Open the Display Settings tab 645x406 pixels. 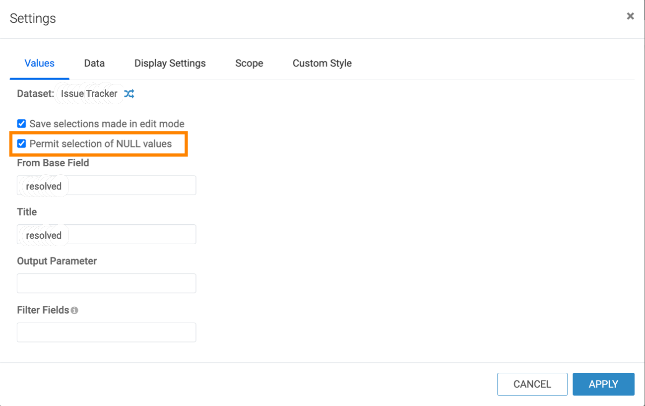tap(170, 64)
